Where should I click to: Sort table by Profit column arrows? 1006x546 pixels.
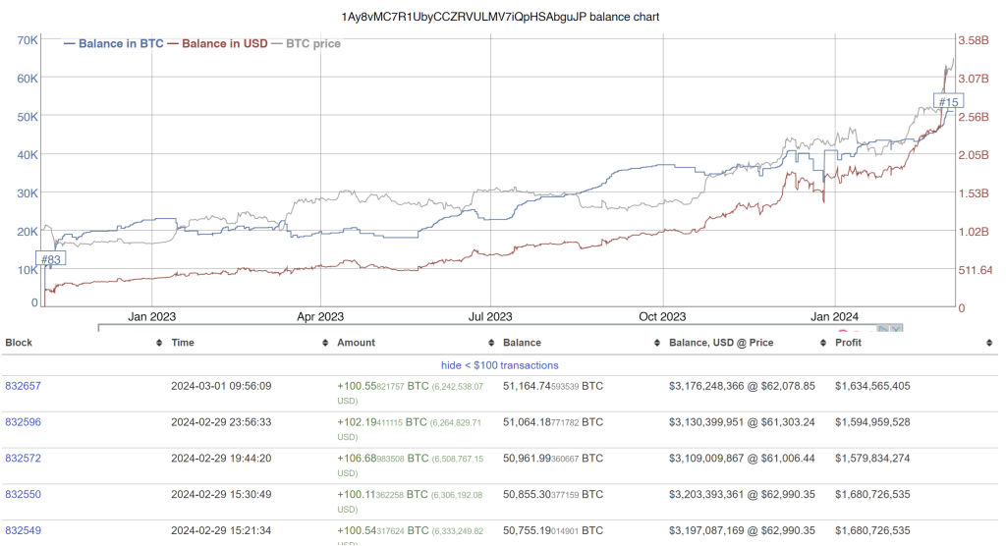(x=989, y=344)
